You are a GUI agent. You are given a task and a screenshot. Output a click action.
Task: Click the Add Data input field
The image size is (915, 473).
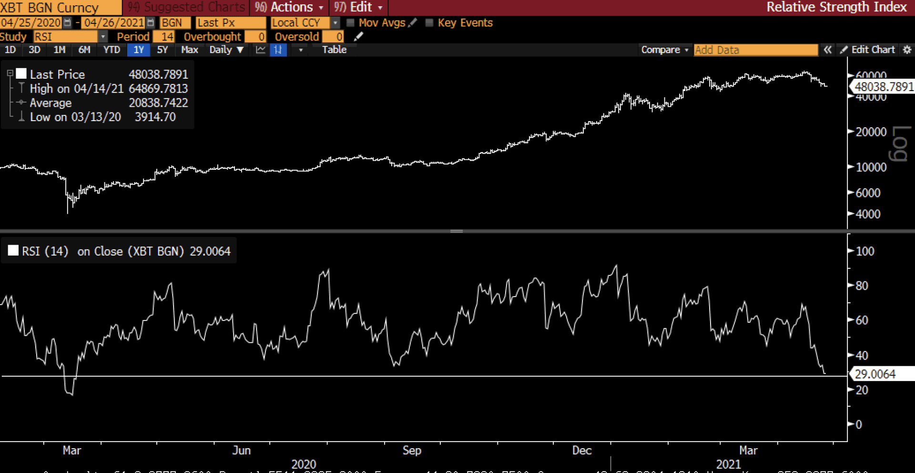tap(756, 50)
